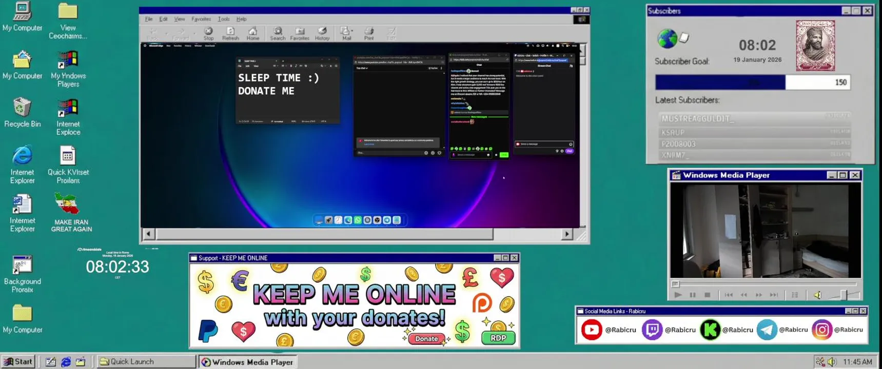The width and height of the screenshot is (882, 369).
Task: Click the Media Player volume slider
Action: pos(843,295)
